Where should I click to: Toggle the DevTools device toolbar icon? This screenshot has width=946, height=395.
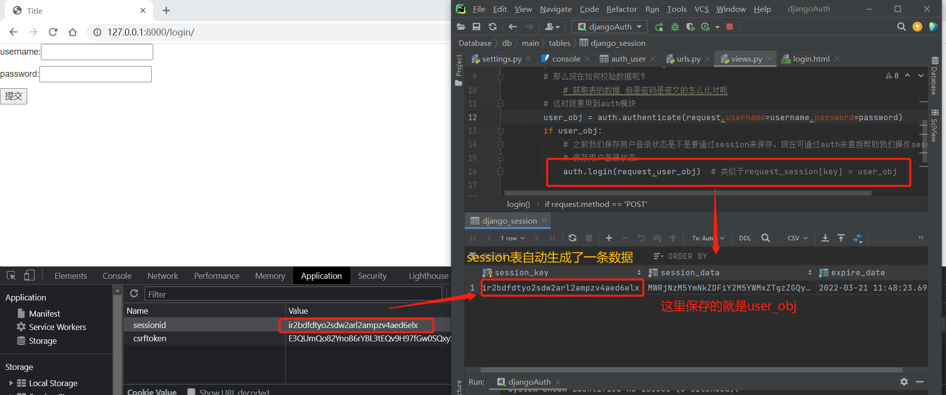30,276
